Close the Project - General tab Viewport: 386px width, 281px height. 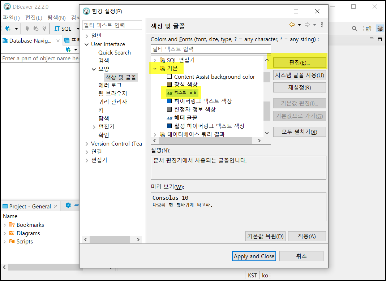click(56, 207)
